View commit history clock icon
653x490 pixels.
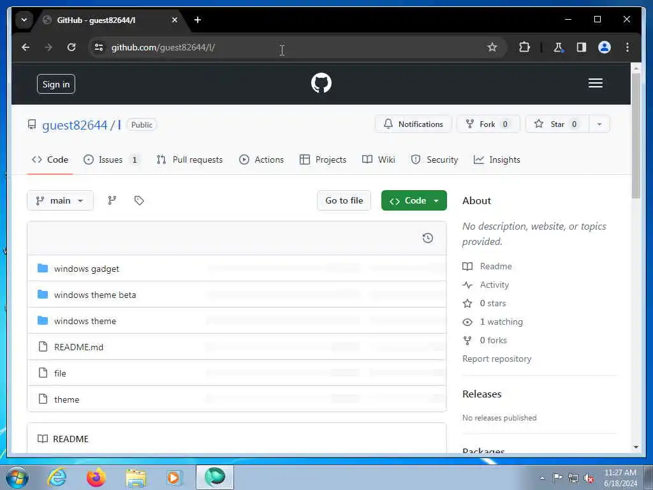[x=428, y=238]
